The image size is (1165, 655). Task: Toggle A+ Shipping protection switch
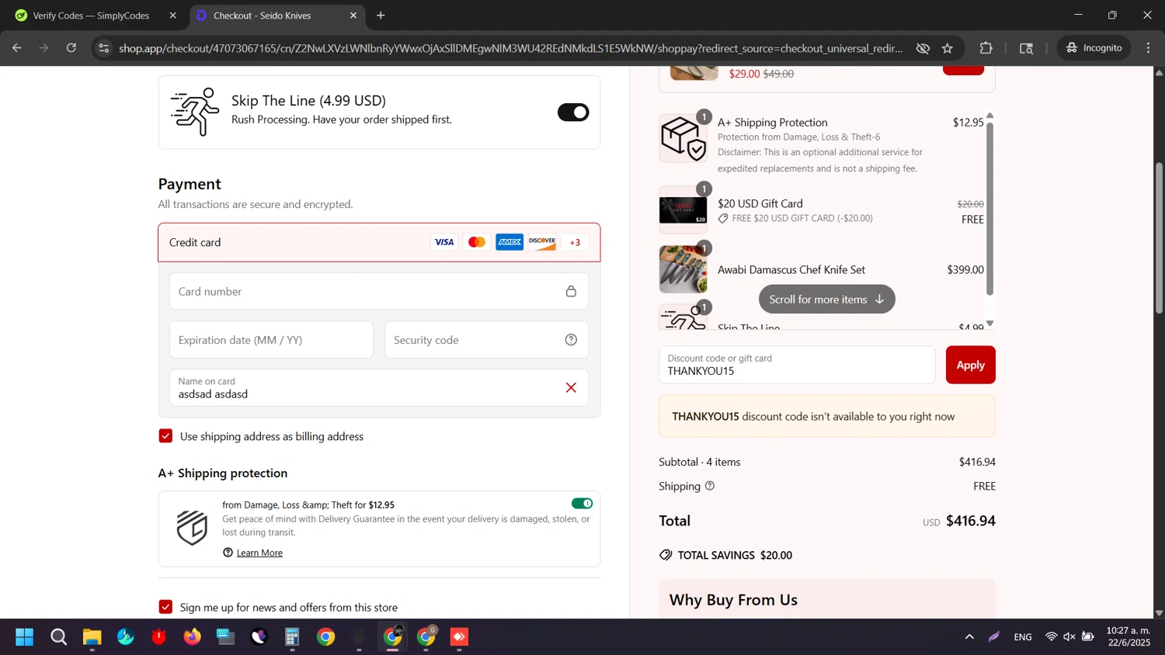[582, 504]
